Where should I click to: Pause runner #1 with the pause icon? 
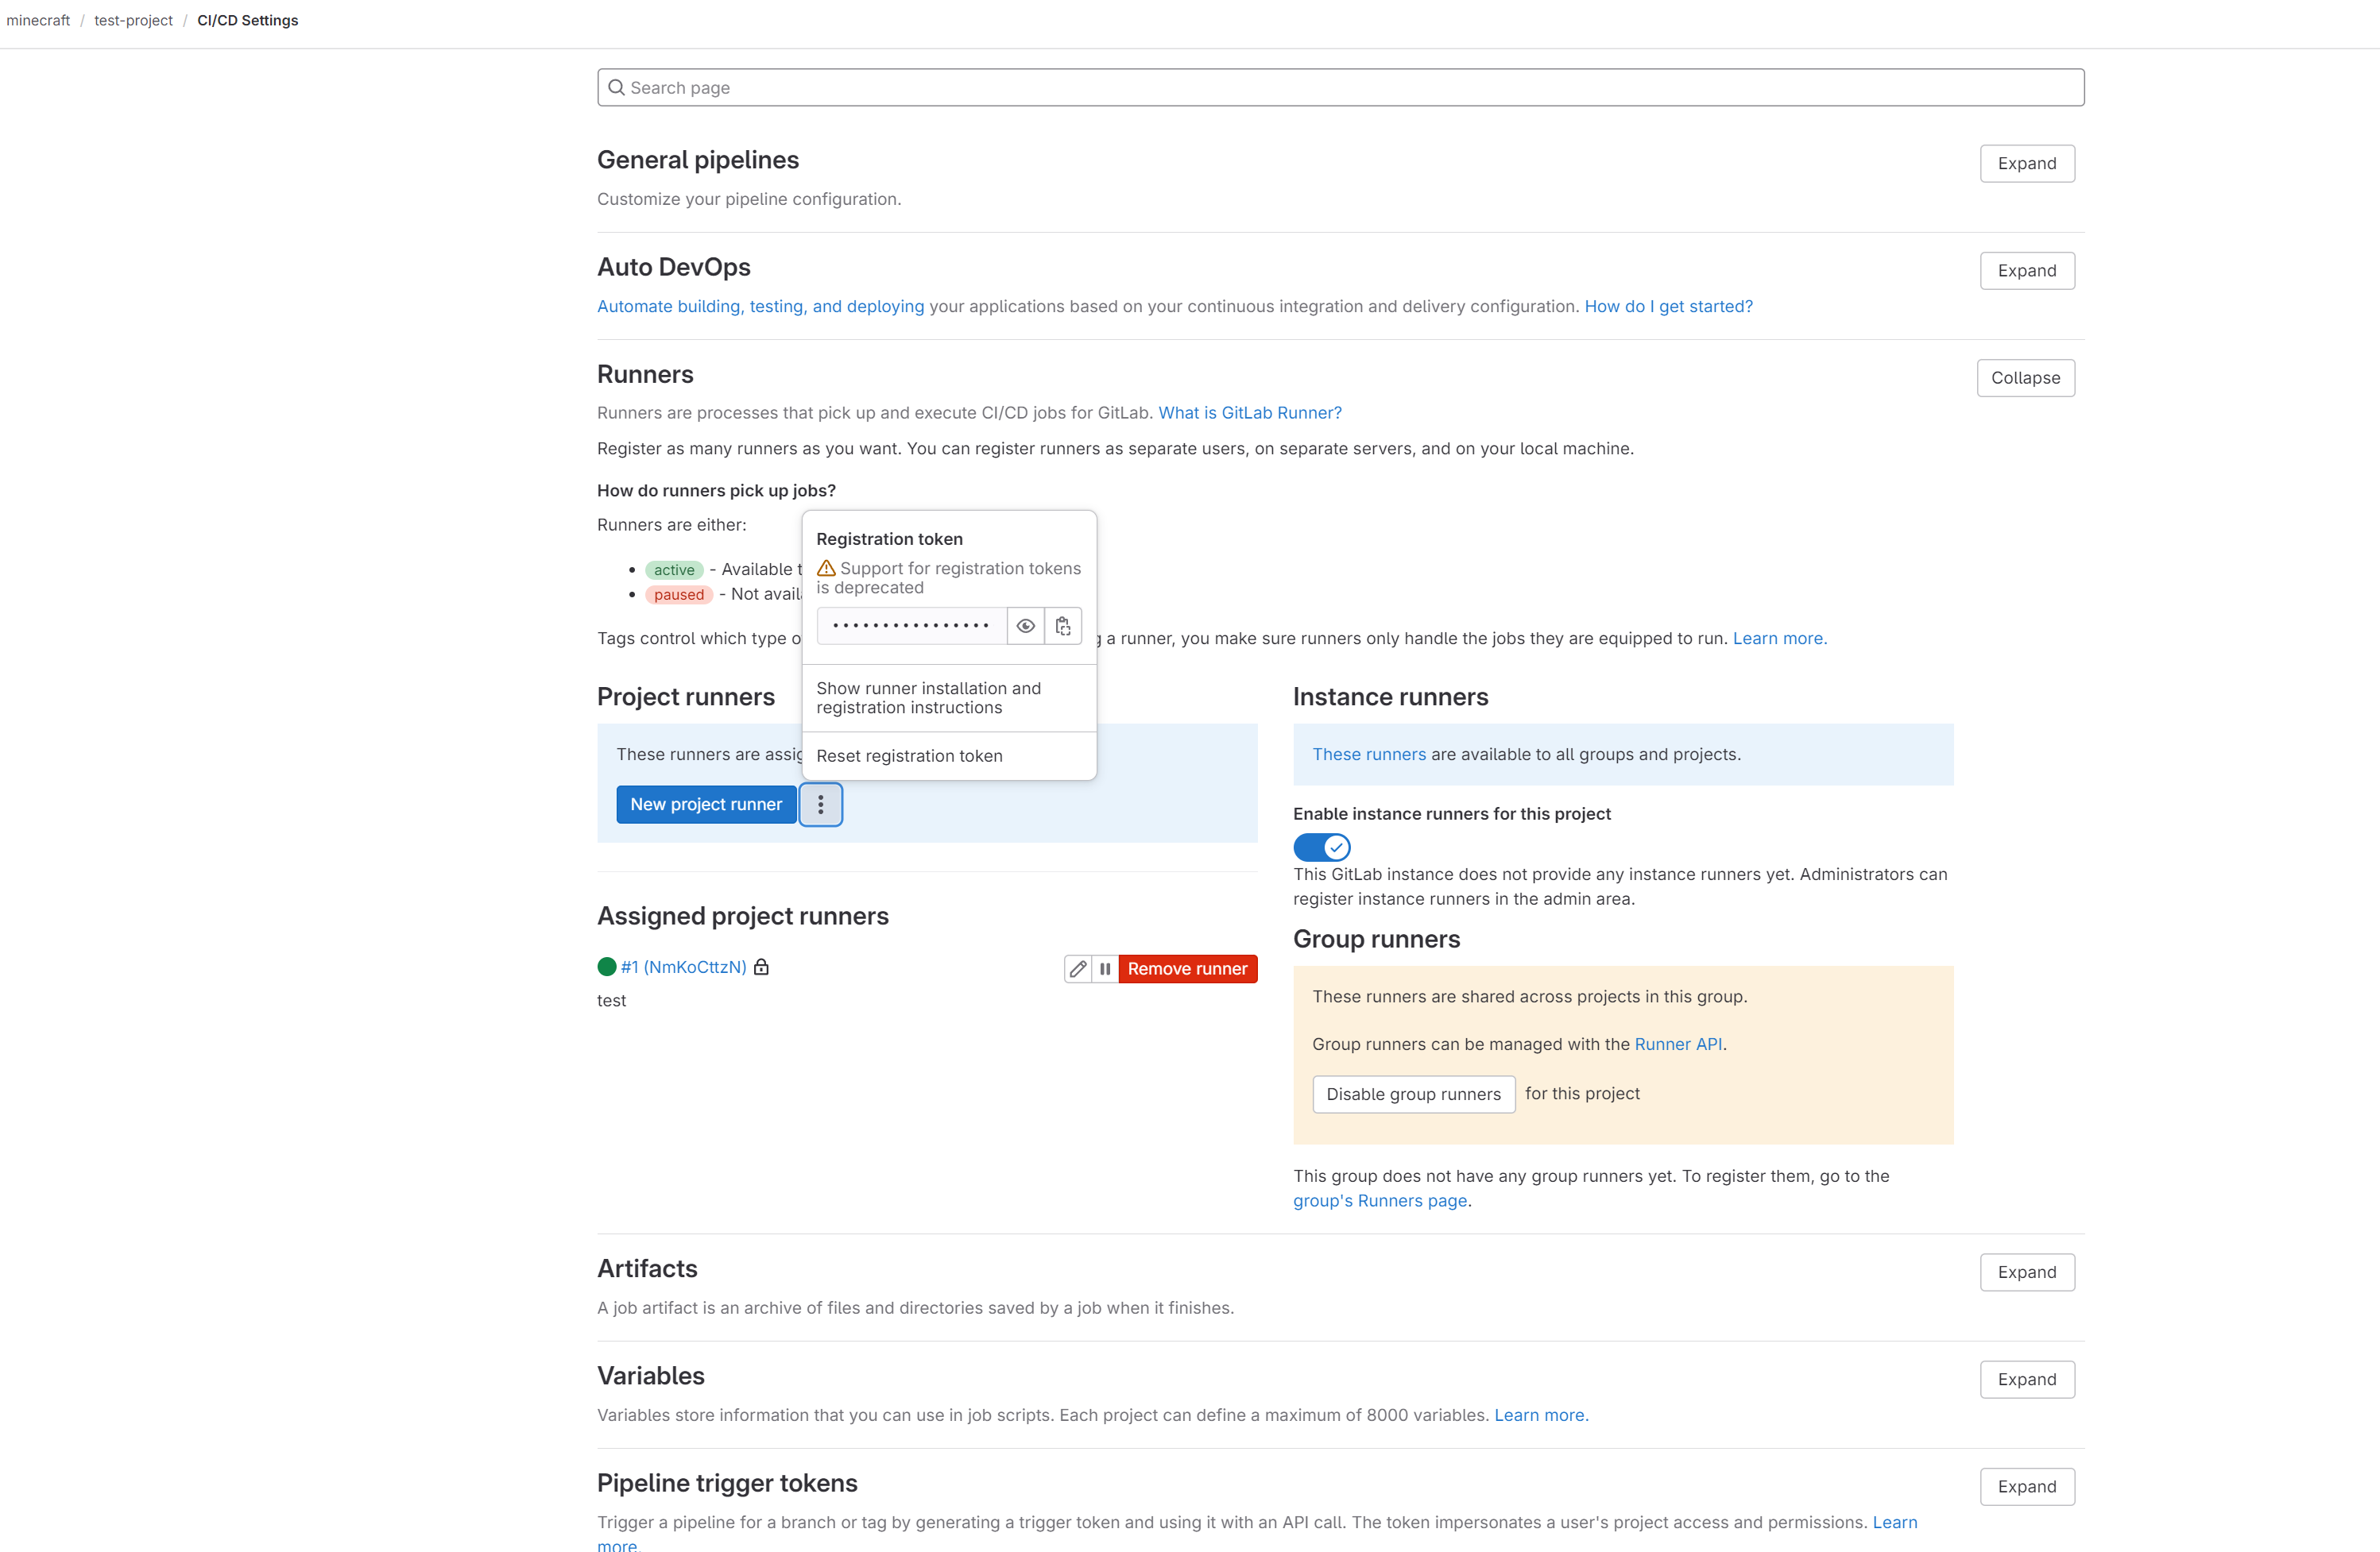click(x=1105, y=968)
